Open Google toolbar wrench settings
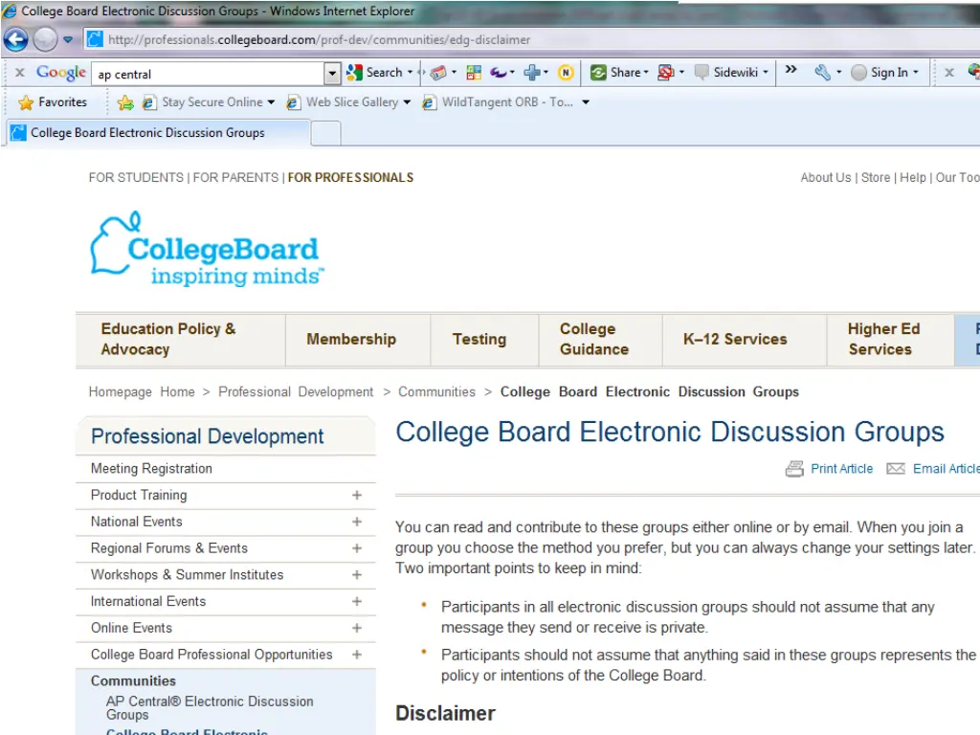This screenshot has height=735, width=980. pos(822,73)
